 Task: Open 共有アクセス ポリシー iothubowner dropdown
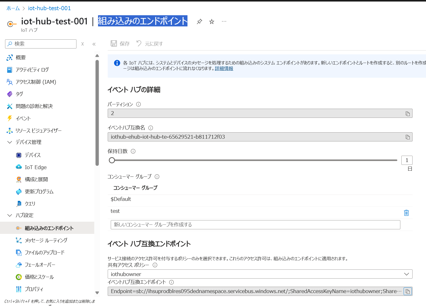[260, 274]
